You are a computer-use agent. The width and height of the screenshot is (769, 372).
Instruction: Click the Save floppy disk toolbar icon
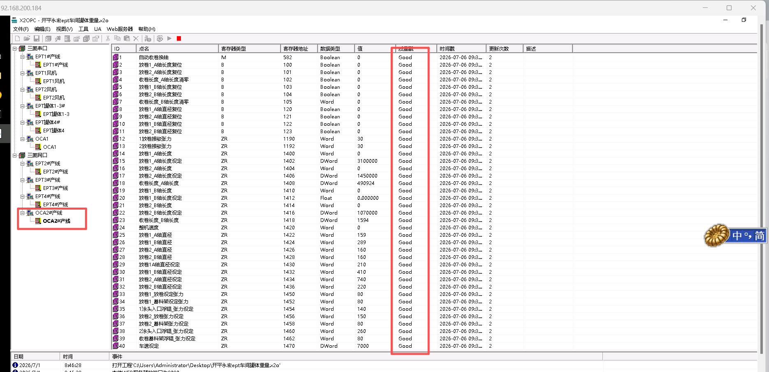click(37, 39)
